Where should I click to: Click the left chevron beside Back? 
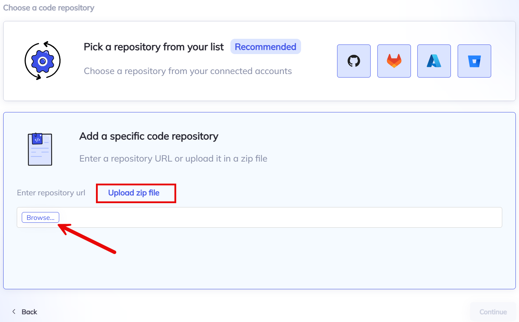pos(14,312)
